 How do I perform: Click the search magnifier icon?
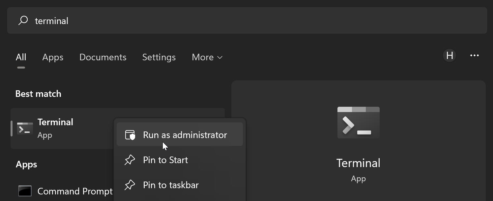coord(23,21)
